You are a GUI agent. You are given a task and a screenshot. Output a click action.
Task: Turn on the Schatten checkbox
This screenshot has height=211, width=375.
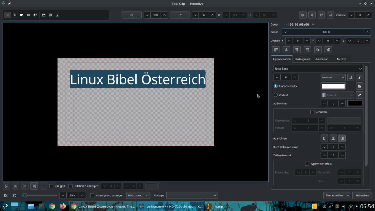[312, 112]
